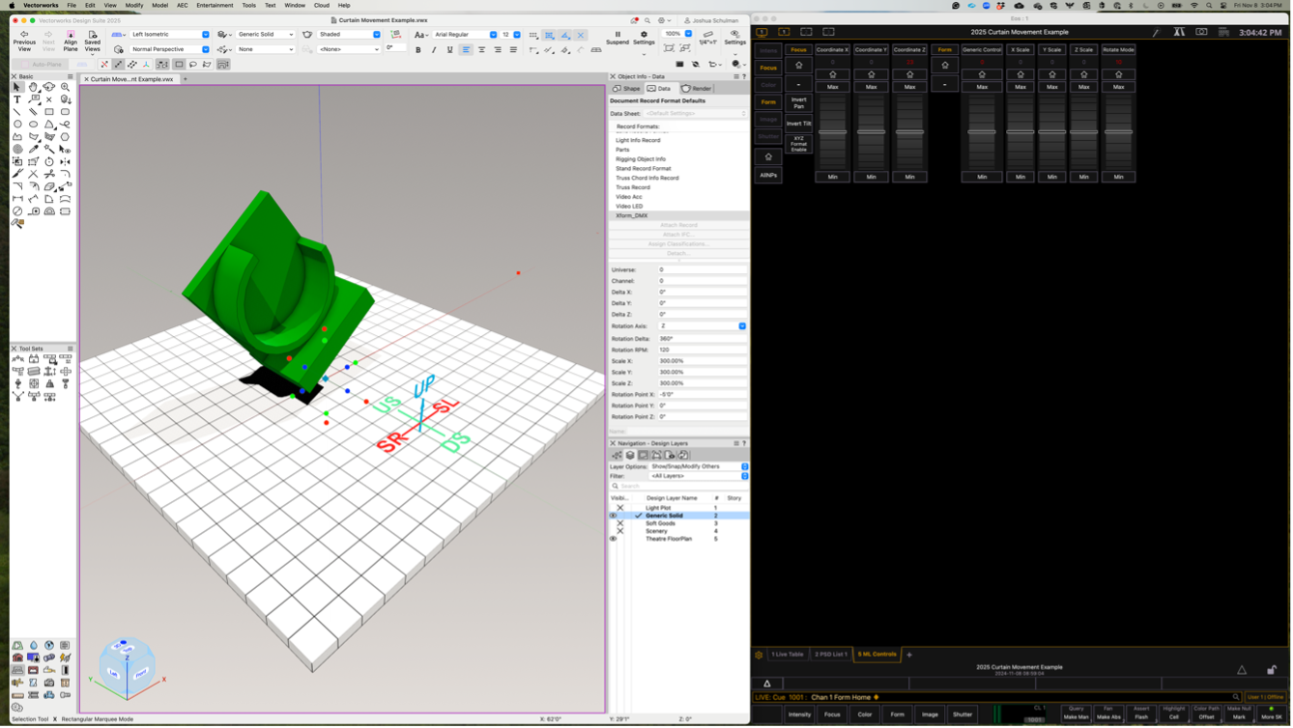The image size is (1293, 728).
Task: Click the X Scale fader slider
Action: 1020,132
